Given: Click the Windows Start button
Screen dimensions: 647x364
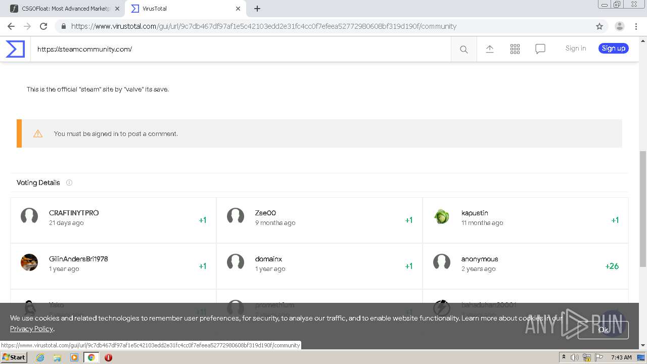Looking at the screenshot, I should [x=14, y=357].
